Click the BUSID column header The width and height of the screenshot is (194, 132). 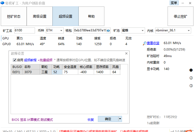[17, 67]
